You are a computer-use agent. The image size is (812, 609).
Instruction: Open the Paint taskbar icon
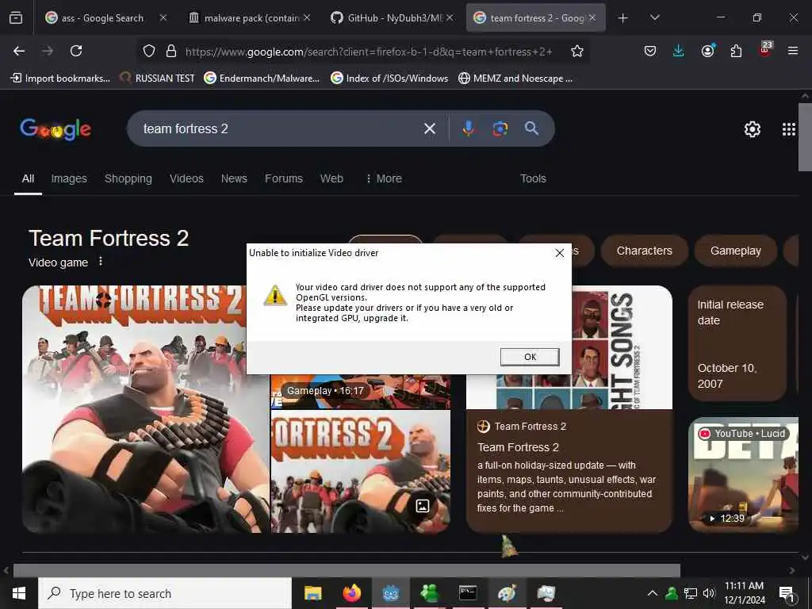(x=507, y=593)
